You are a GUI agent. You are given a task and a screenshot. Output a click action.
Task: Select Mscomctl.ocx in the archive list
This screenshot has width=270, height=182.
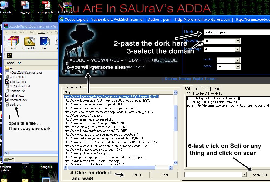pos(16,100)
